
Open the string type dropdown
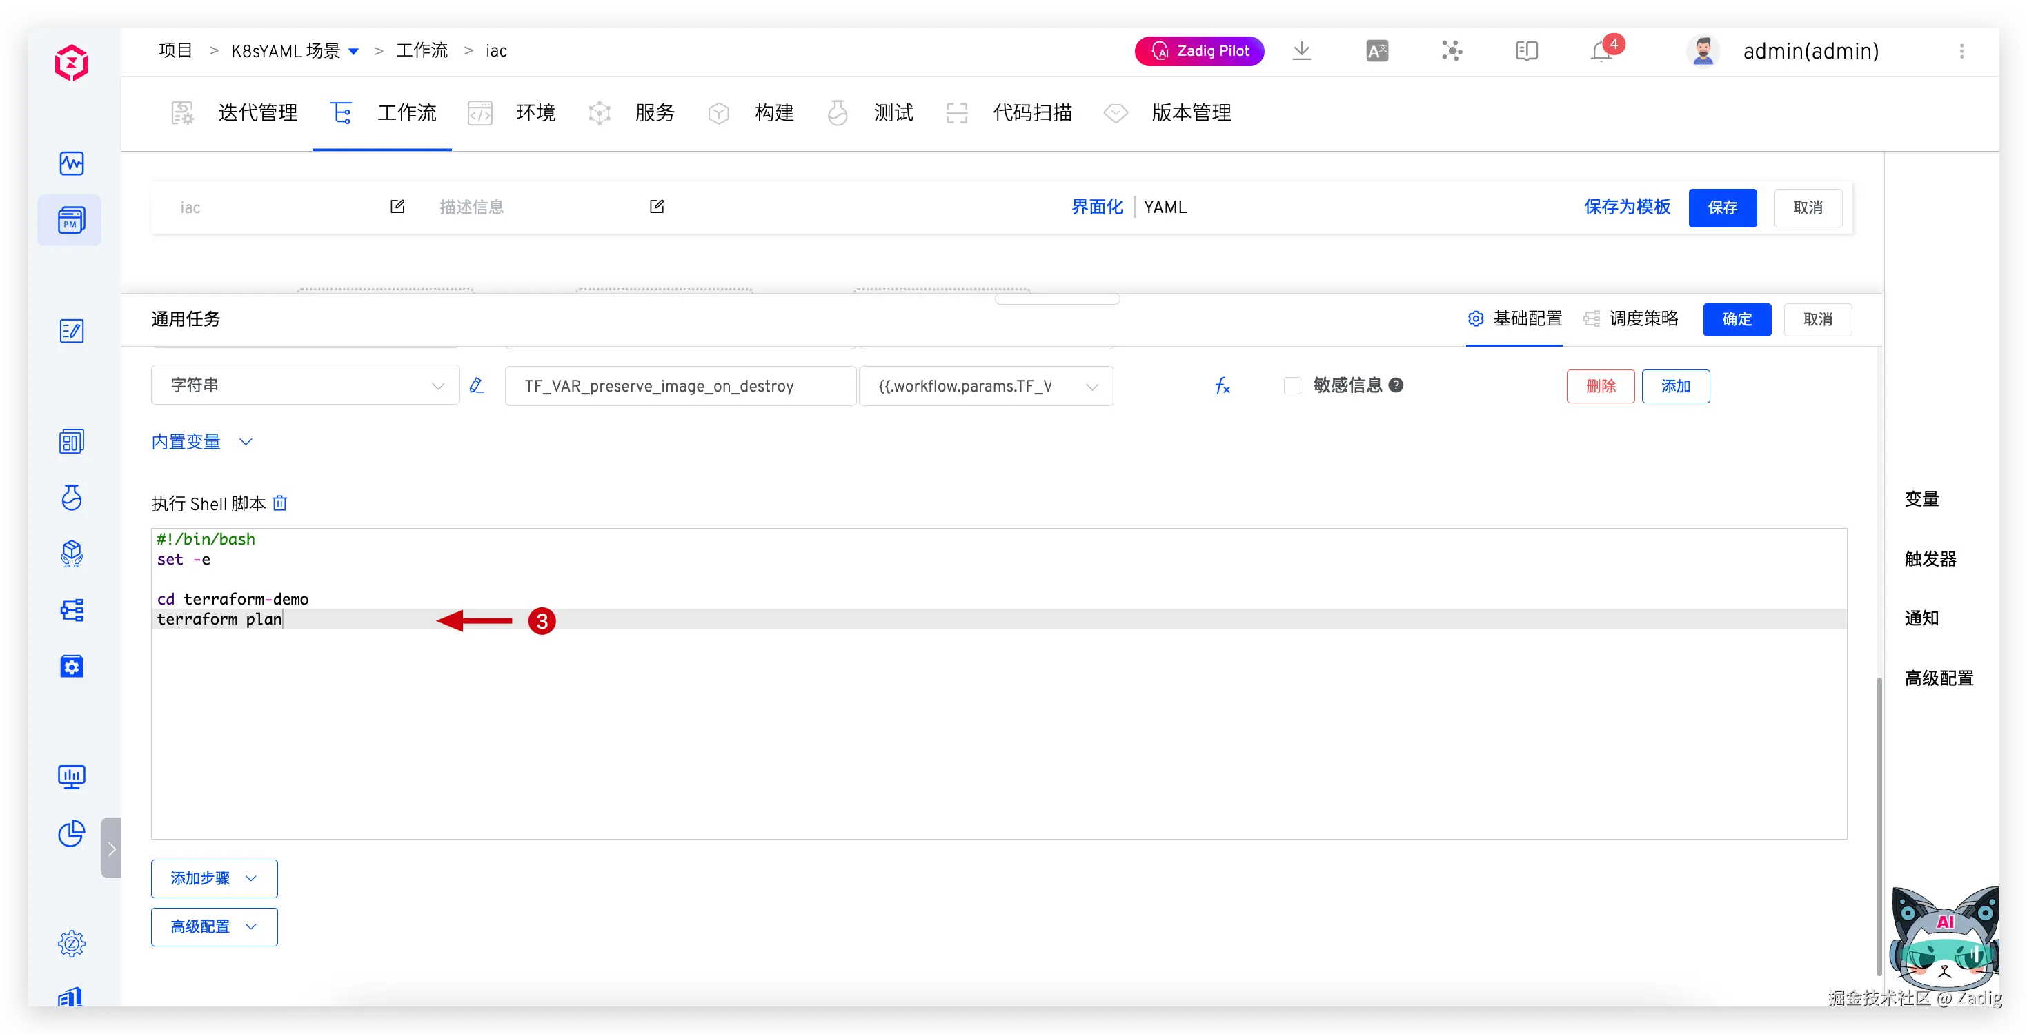click(x=304, y=385)
